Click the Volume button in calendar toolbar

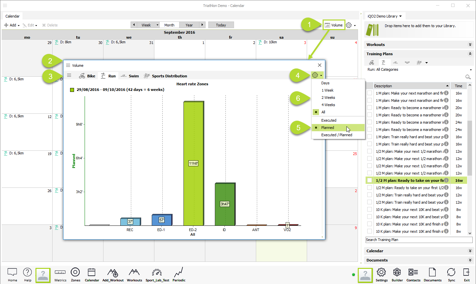(334, 25)
